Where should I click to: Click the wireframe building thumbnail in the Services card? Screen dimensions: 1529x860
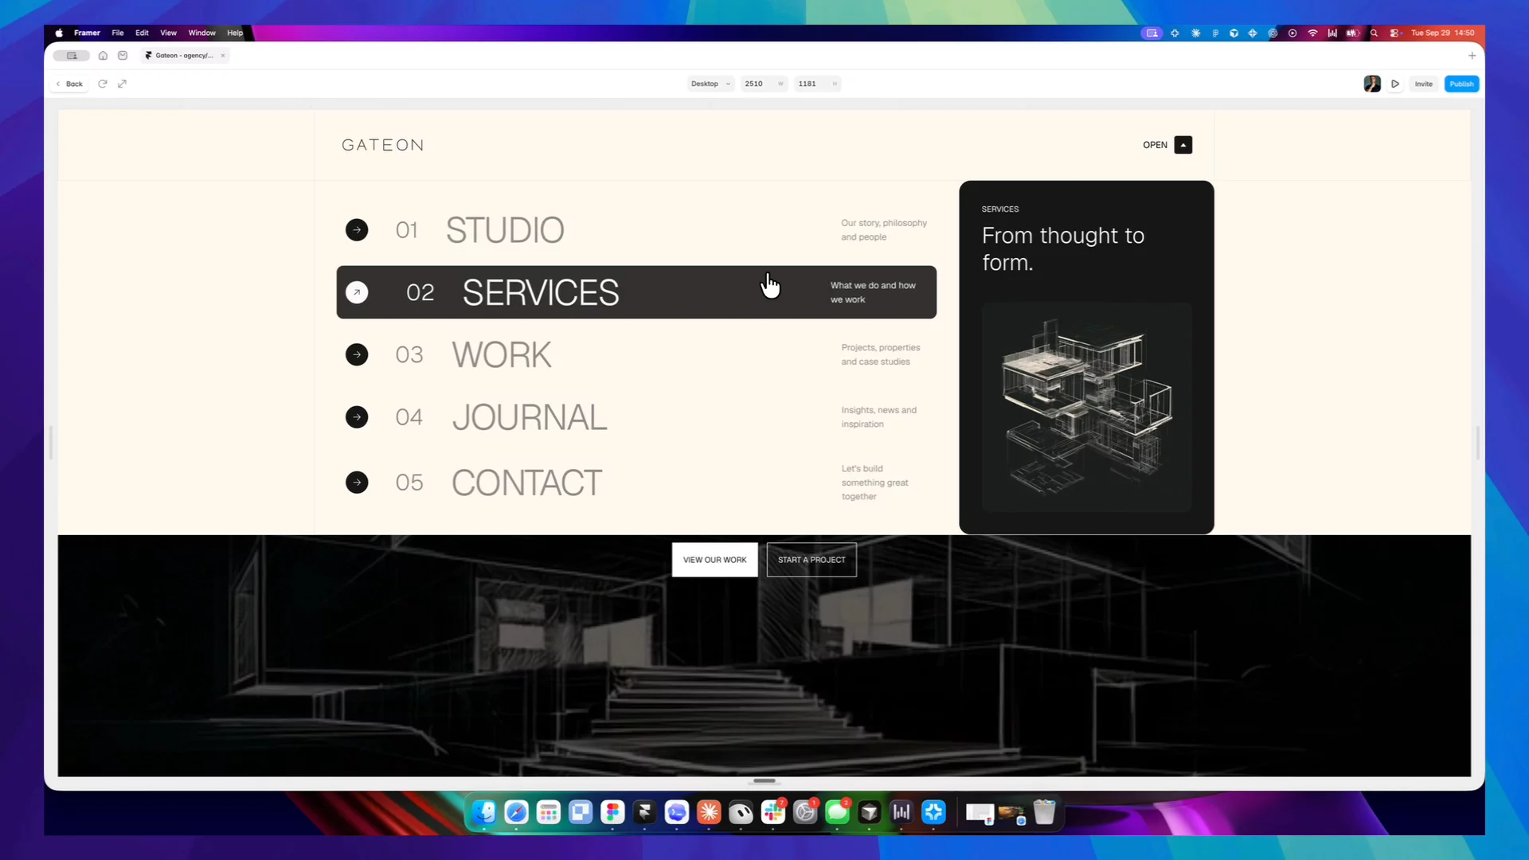[1086, 407]
